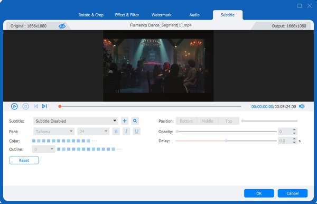
Task: Switch to Rotate & Crop tab
Action: point(91,15)
